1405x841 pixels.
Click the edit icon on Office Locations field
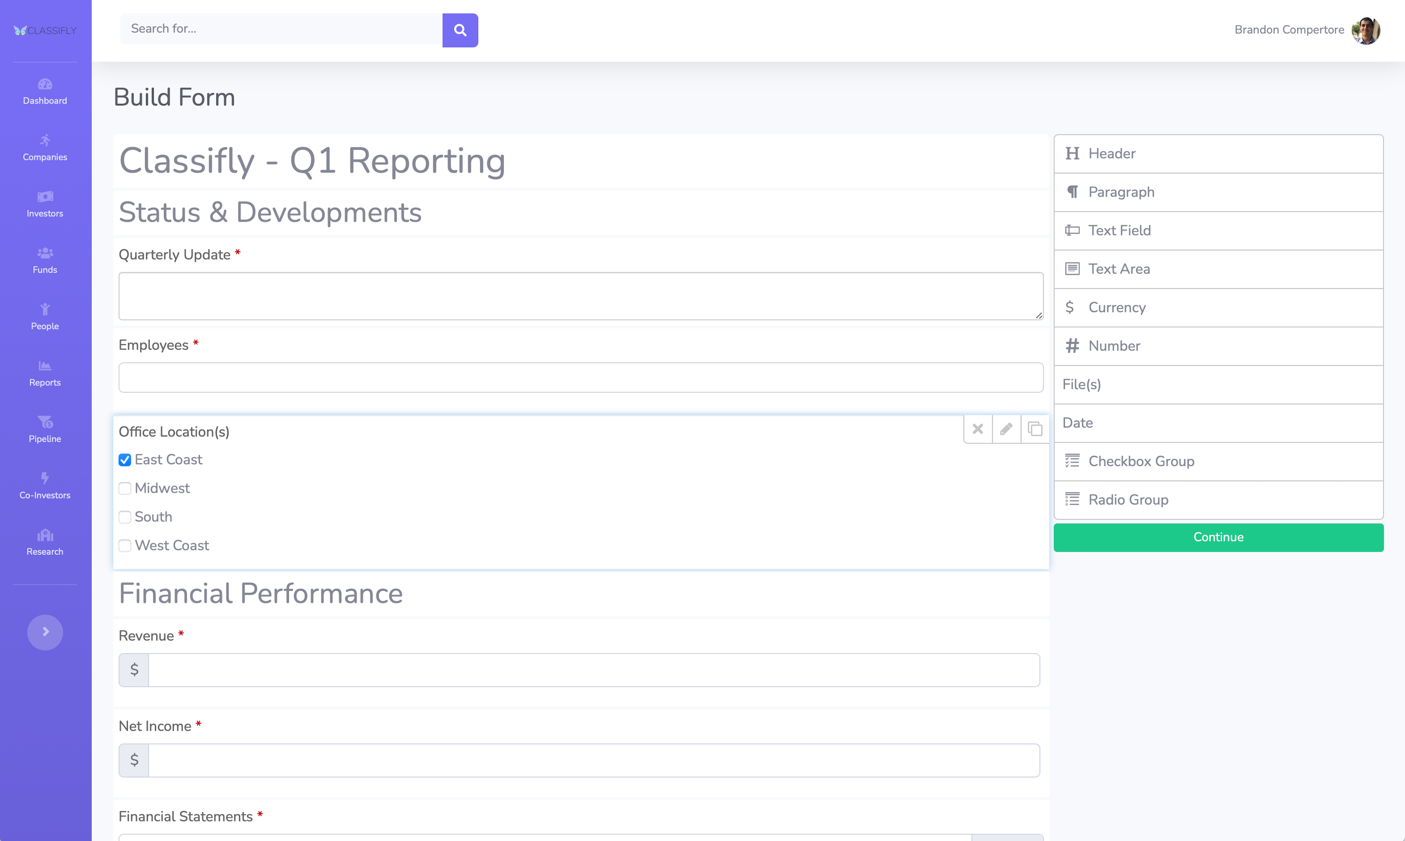pyautogui.click(x=1006, y=429)
